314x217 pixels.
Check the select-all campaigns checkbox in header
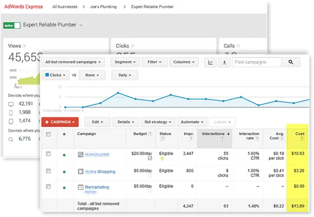click(48, 134)
